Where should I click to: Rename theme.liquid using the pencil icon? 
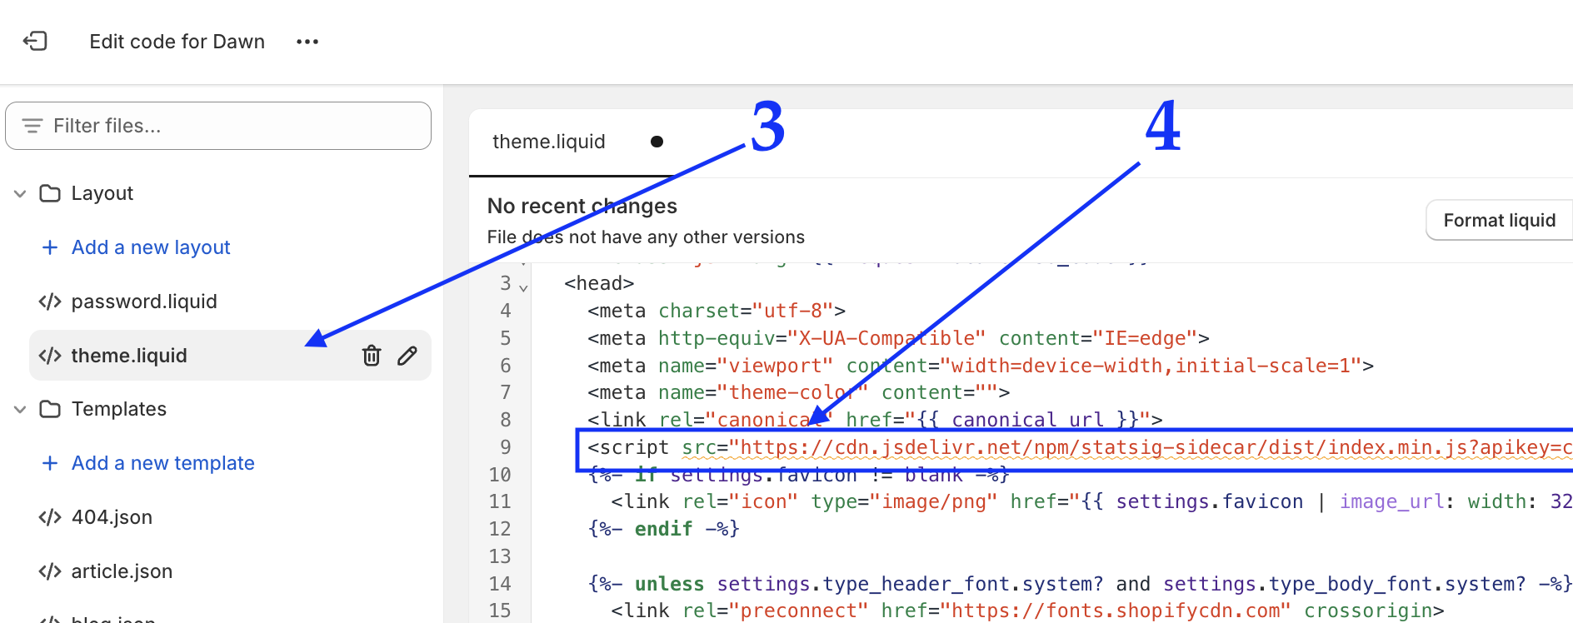[407, 356]
